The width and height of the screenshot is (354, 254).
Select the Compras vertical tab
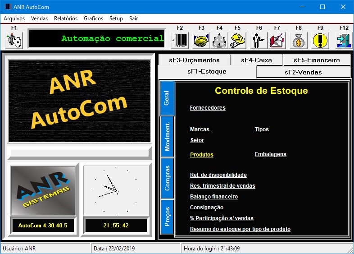[167, 178]
